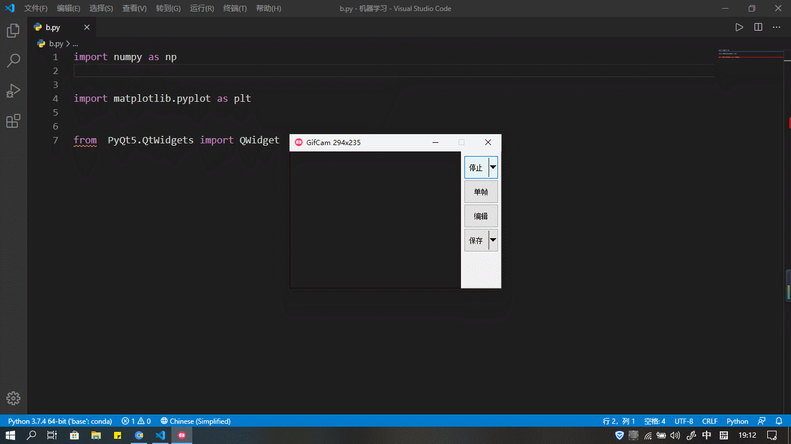The width and height of the screenshot is (791, 444).
Task: Open the notifications bell
Action: click(x=779, y=421)
